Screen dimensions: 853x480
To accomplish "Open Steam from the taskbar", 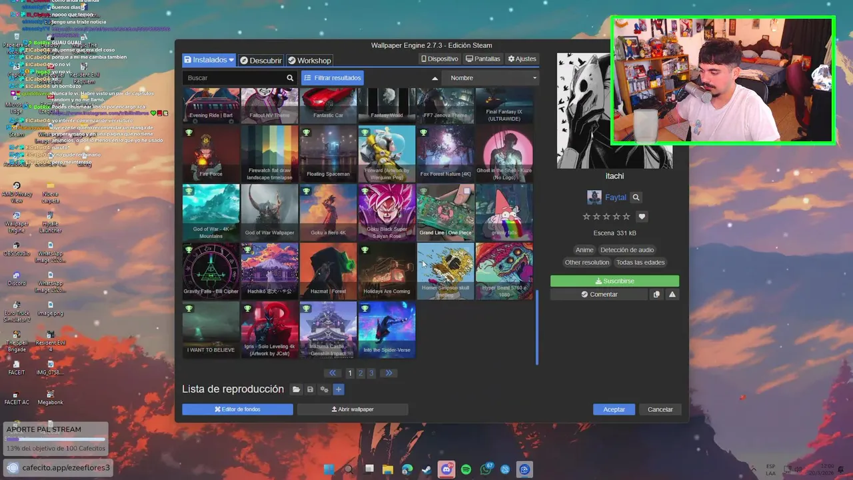I will pos(426,469).
